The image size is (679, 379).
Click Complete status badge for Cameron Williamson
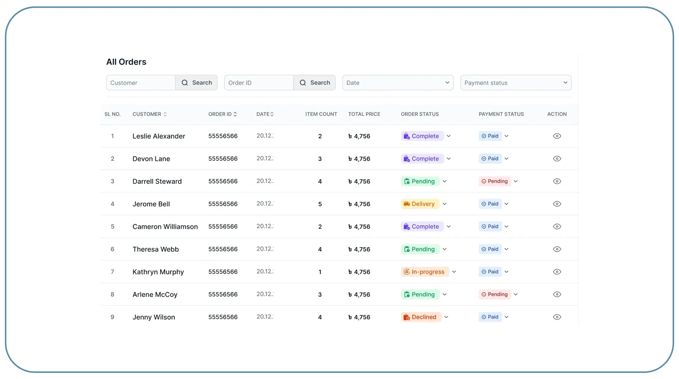pos(422,226)
